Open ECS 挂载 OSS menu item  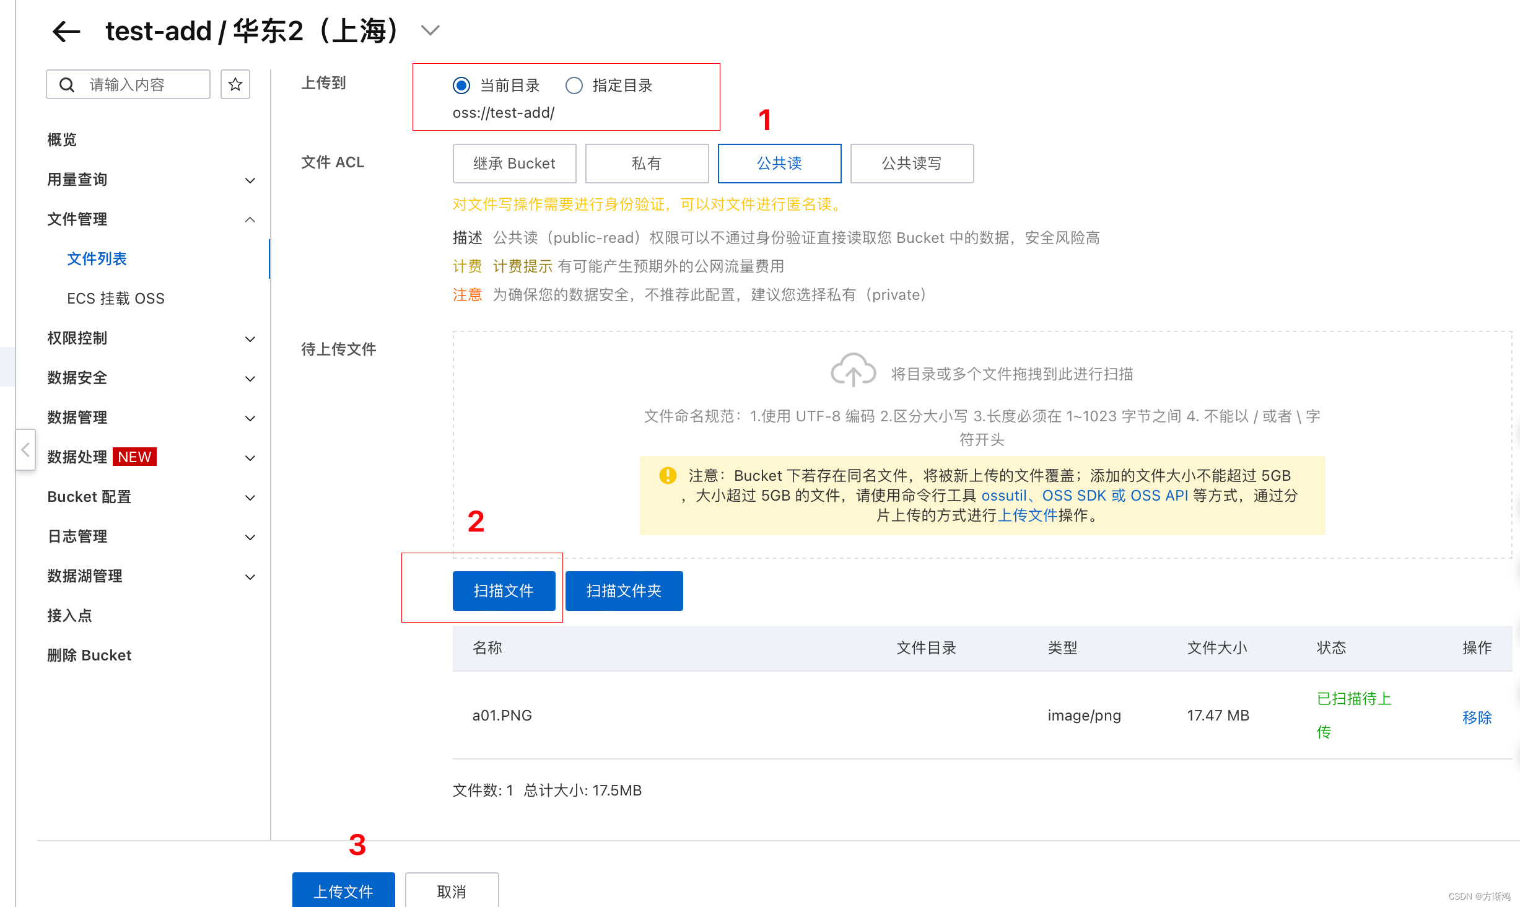point(116,299)
